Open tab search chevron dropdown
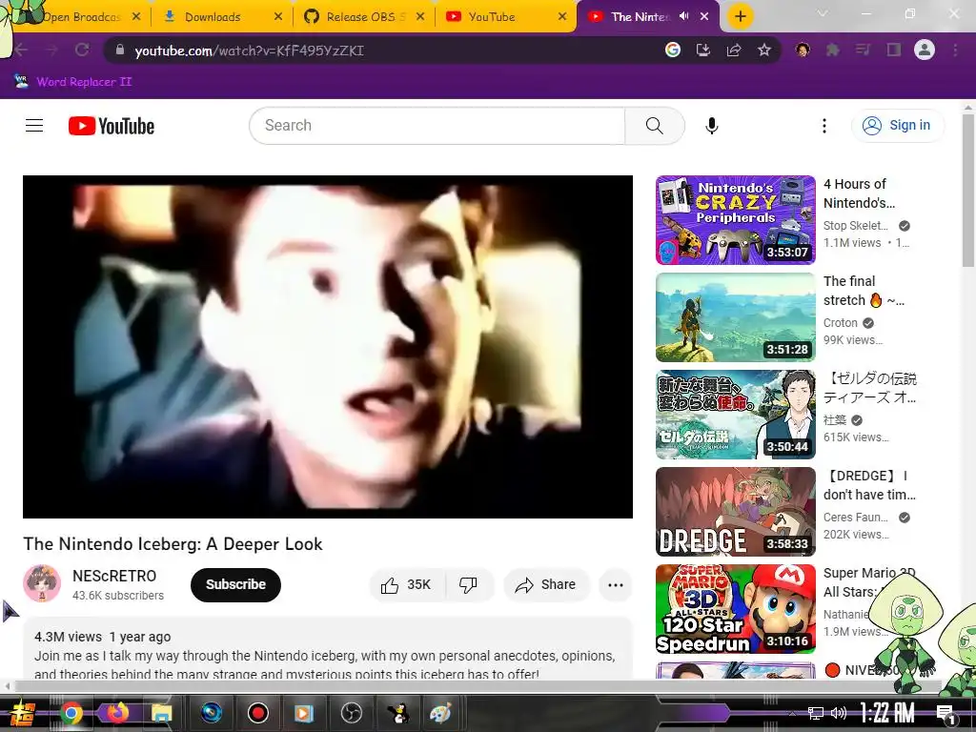 823,13
